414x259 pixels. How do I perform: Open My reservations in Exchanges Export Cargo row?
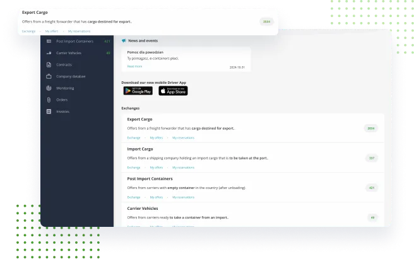click(183, 137)
